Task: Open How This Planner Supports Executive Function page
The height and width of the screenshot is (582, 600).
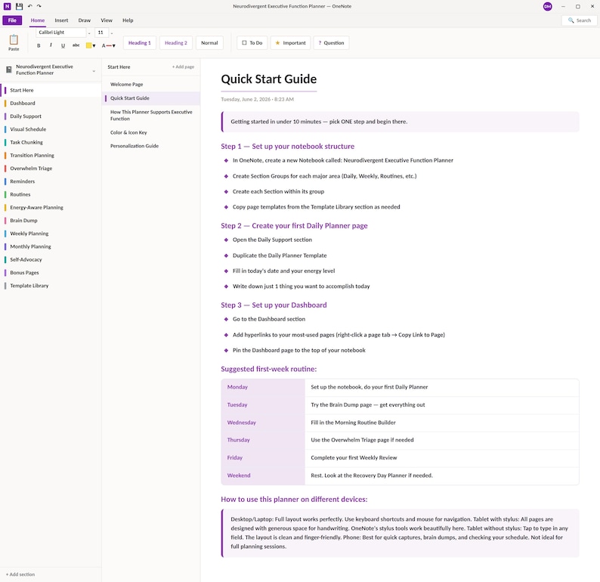Action: click(x=151, y=115)
